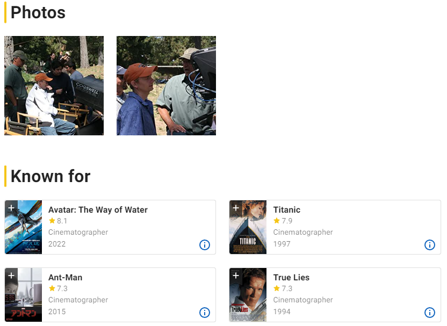447x326 pixels.
Task: Click the Known for section heading
Action: (x=51, y=176)
